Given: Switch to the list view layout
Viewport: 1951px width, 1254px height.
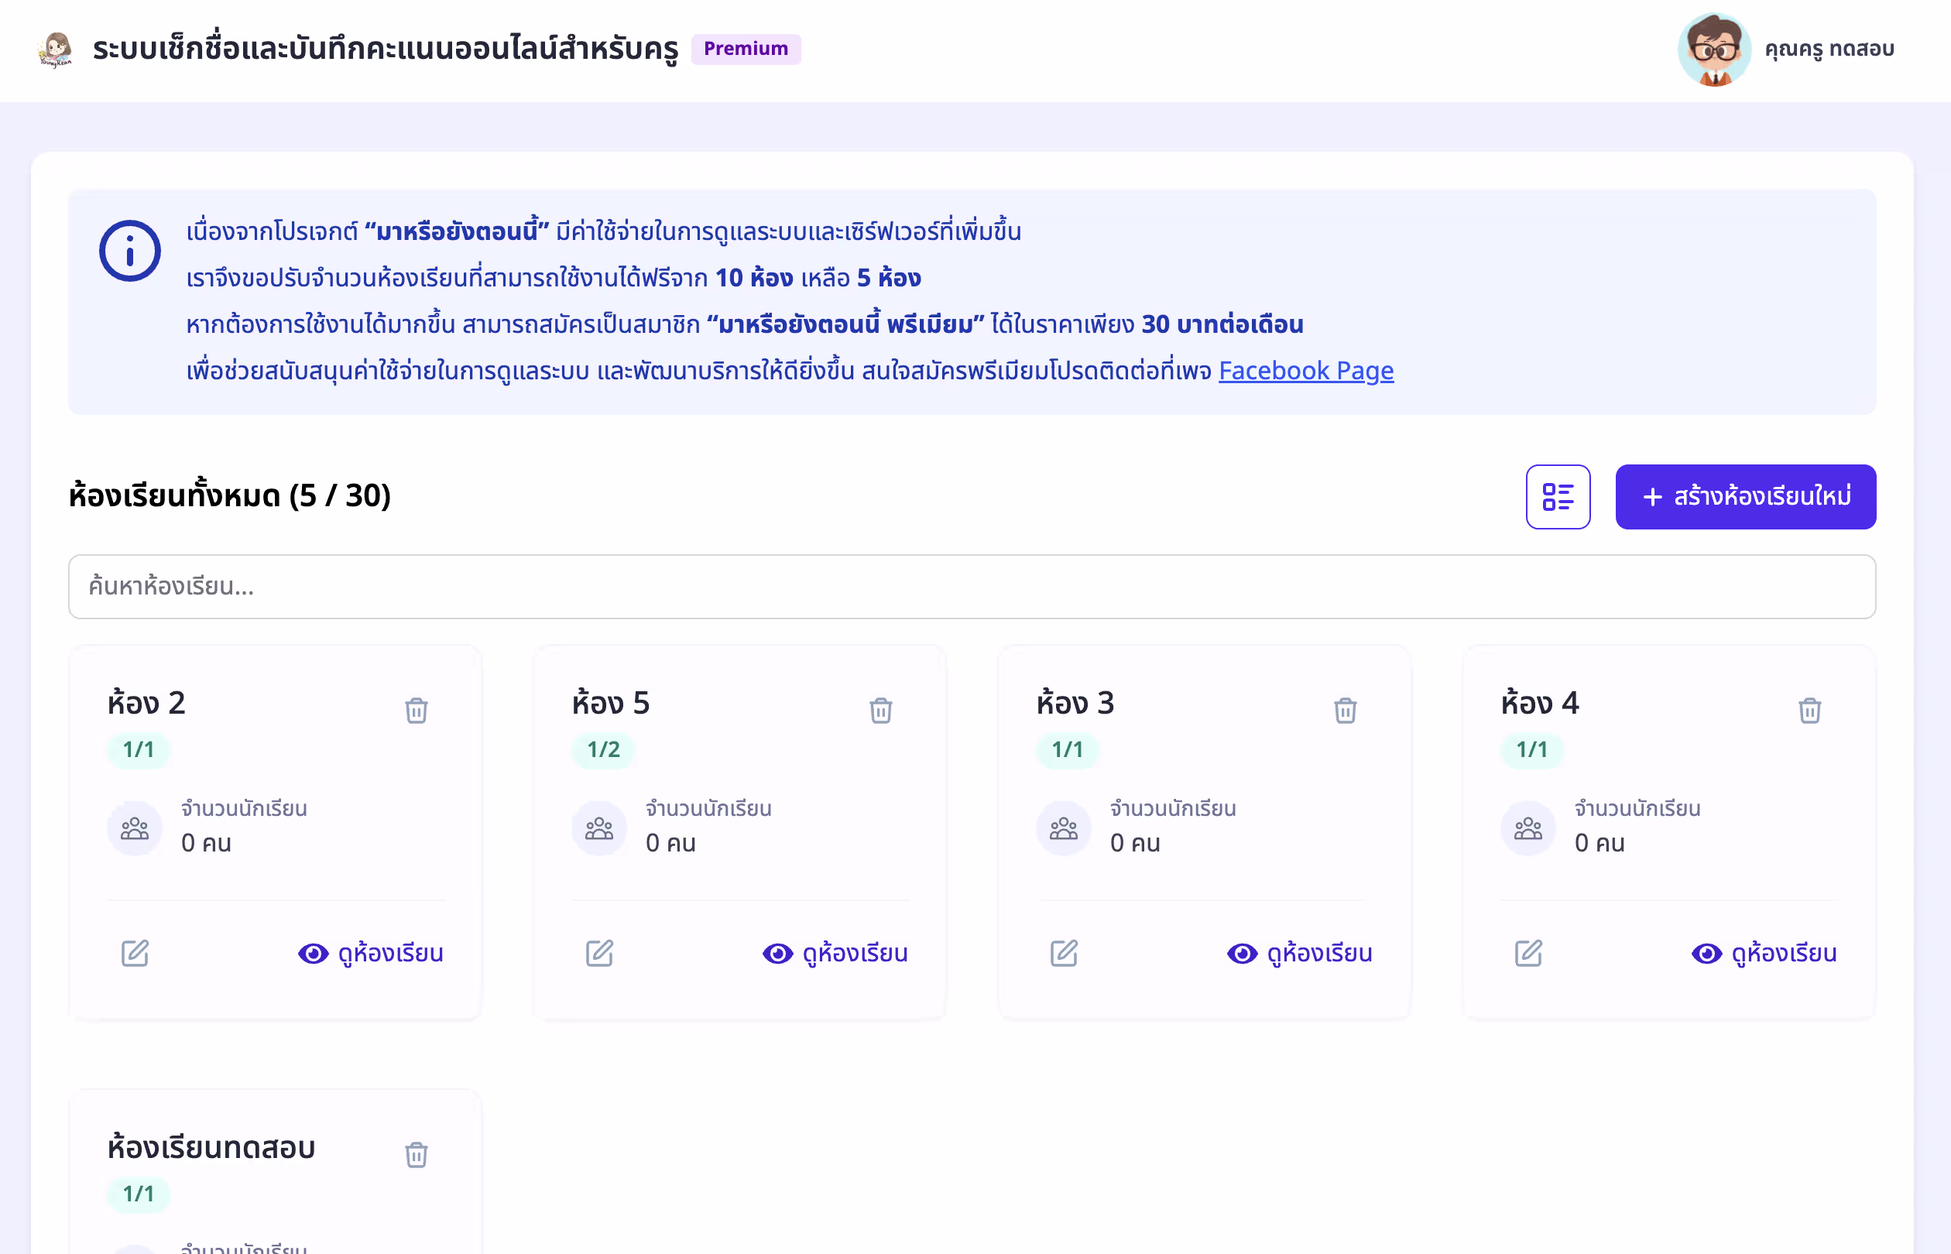Looking at the screenshot, I should pos(1558,497).
